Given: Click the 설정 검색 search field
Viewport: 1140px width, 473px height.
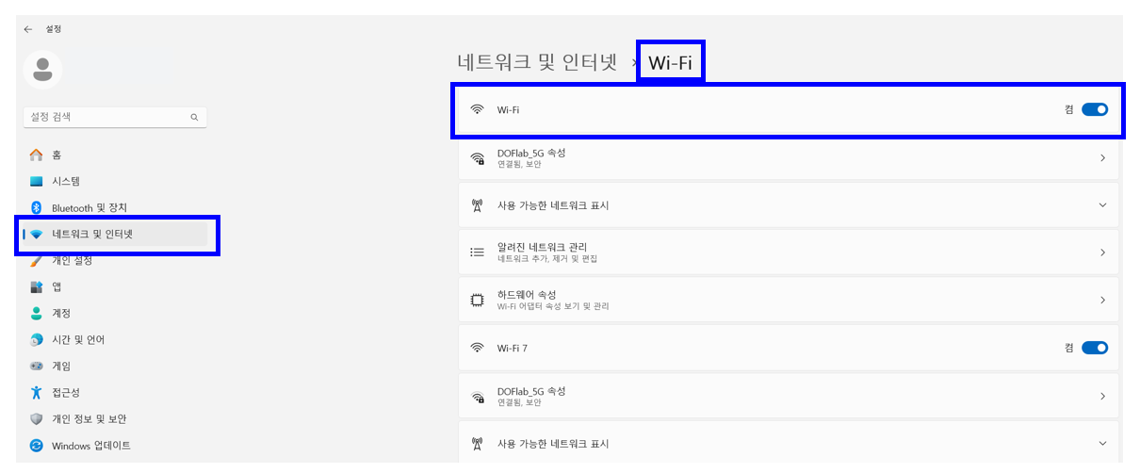Looking at the screenshot, I should coord(106,118).
